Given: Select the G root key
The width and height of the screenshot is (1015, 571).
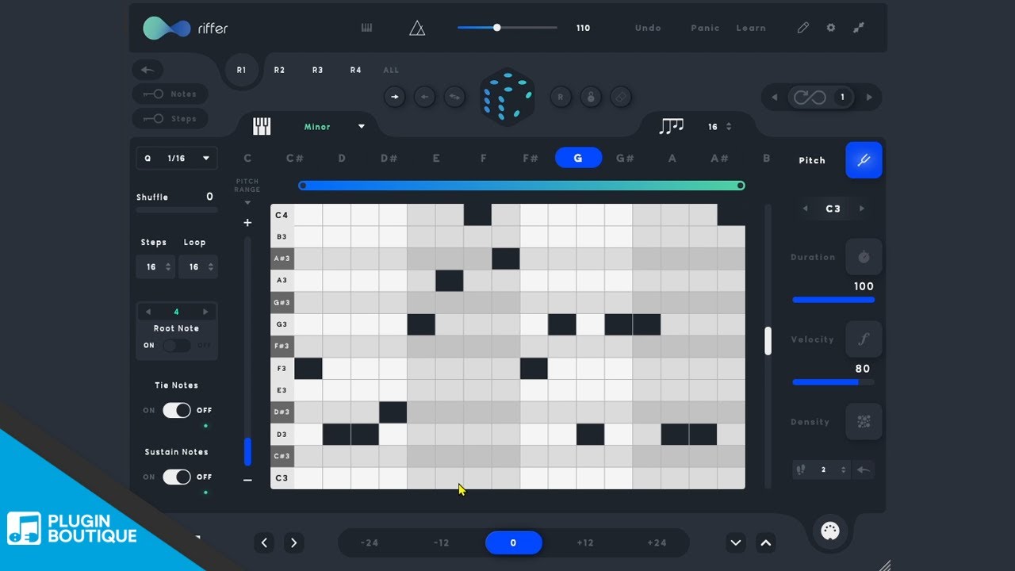Looking at the screenshot, I should click(578, 158).
